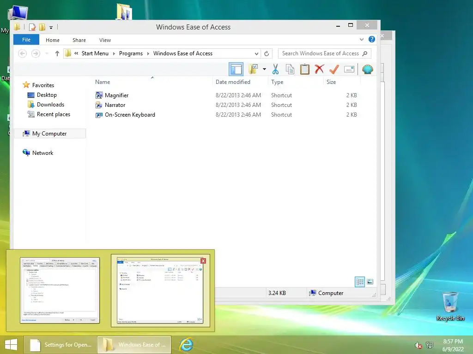Click the Settings window preview thumbnail
The width and height of the screenshot is (473, 354).
tap(60, 290)
